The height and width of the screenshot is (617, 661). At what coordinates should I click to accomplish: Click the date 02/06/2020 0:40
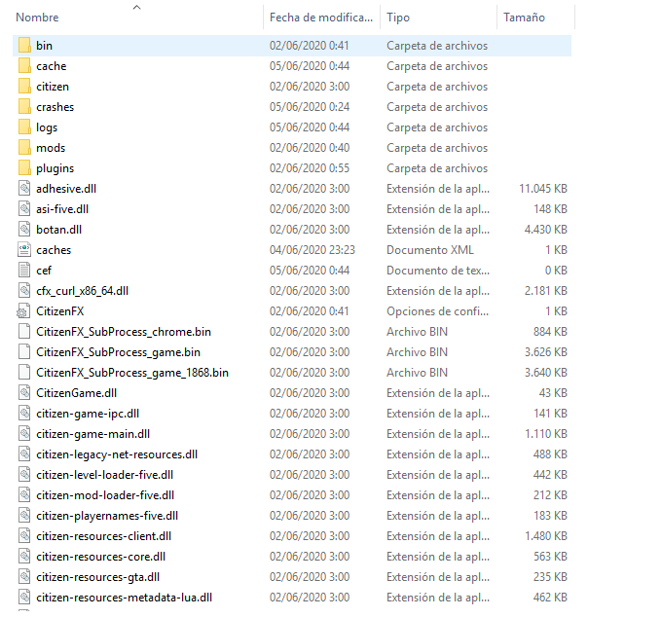pyautogui.click(x=310, y=148)
